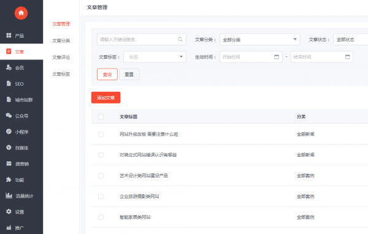The width and height of the screenshot is (368, 234).
Task: Click the 小程序 mini program icon
Action: click(9, 132)
